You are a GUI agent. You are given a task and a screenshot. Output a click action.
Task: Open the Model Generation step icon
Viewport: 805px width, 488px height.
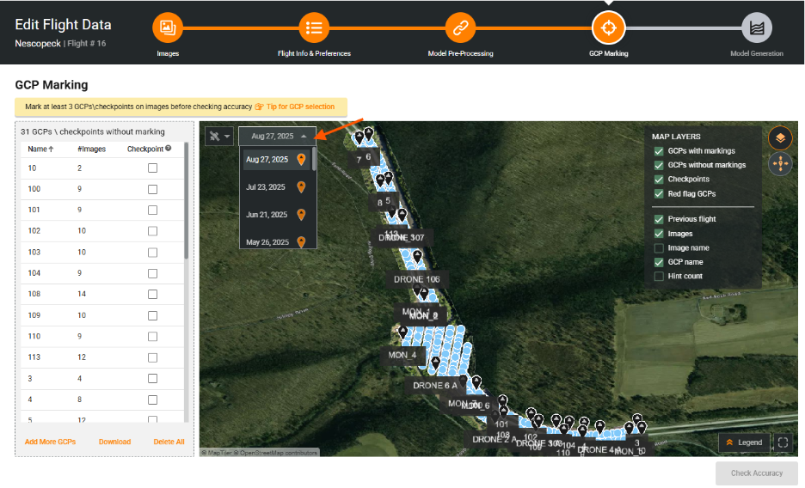tap(756, 27)
